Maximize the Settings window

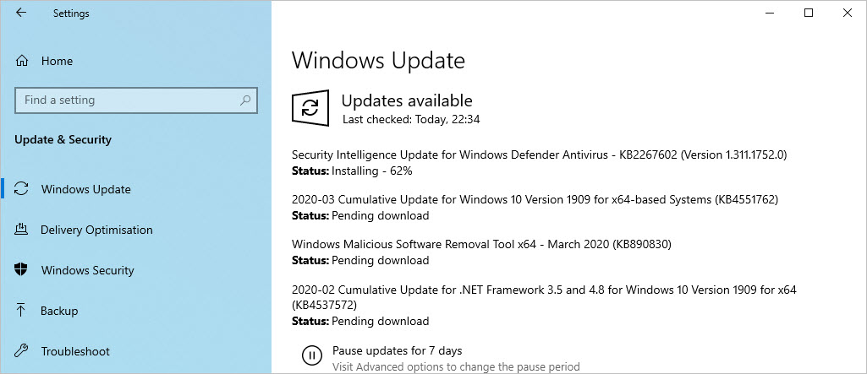coord(809,13)
